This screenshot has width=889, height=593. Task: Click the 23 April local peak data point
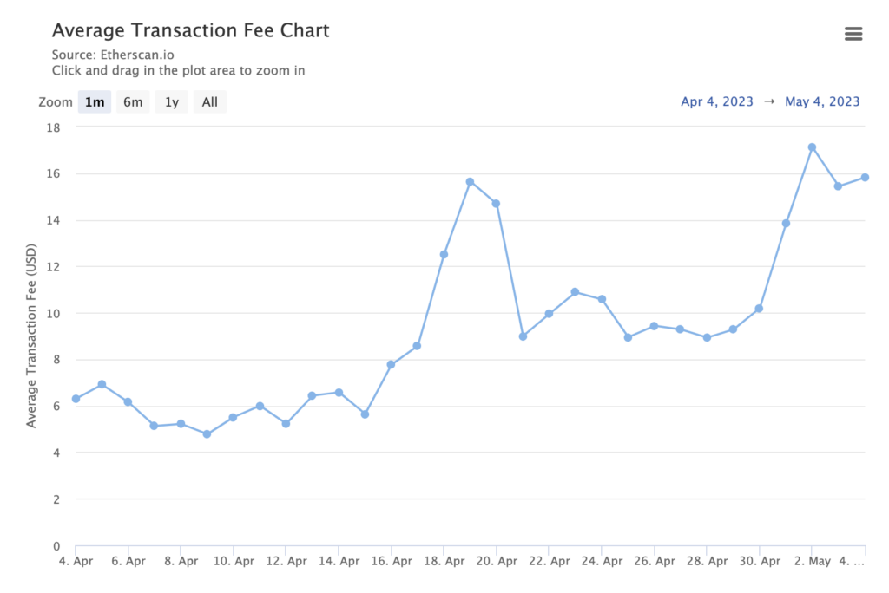coord(575,292)
